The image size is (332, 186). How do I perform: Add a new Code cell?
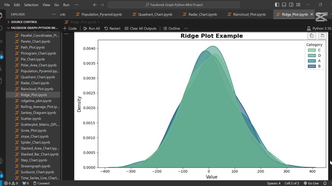(70, 28)
